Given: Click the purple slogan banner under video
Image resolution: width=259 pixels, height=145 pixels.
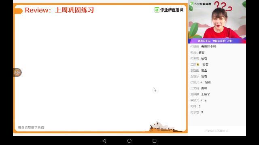Looking at the screenshot, I should click(217, 41).
